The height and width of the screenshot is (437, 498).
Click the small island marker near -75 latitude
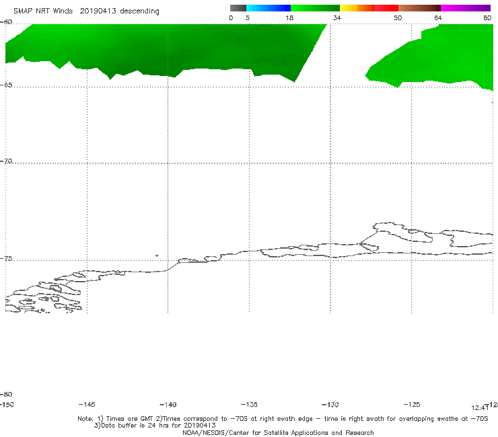pyautogui.click(x=157, y=255)
